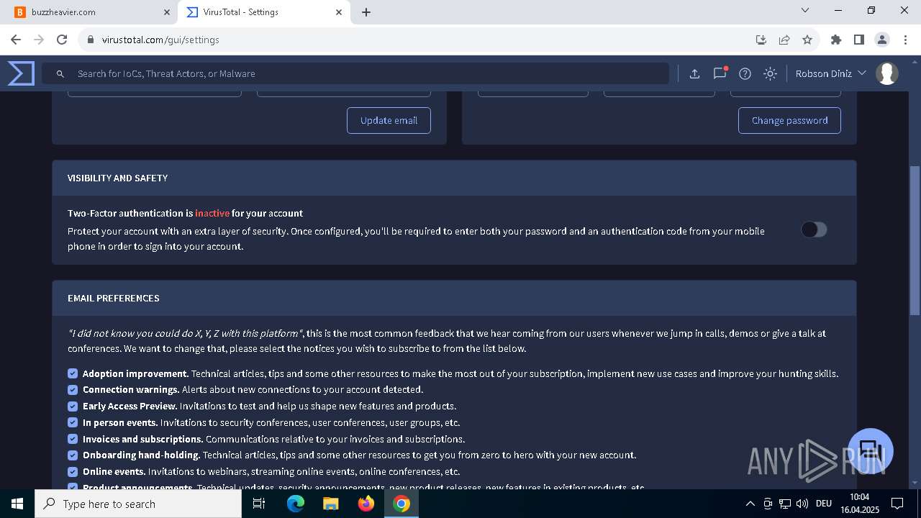The height and width of the screenshot is (518, 921).
Task: Uncheck Onboarding hand-holding checkbox
Action: (73, 455)
